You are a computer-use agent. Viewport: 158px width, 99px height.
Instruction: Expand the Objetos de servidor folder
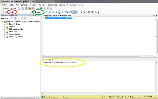click(4, 29)
